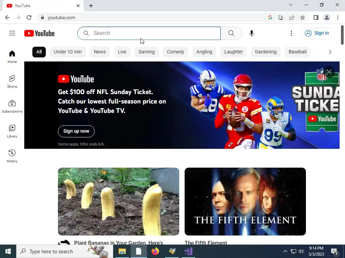Open the volume control in tray
345x258 pixels.
(301, 251)
